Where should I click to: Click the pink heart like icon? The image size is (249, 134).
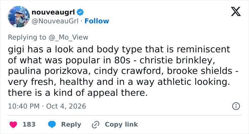pyautogui.click(x=13, y=124)
